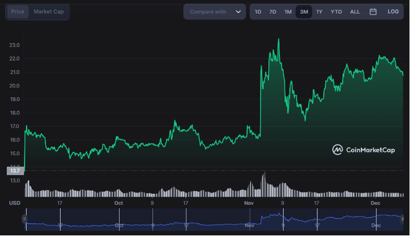The image size is (410, 237).
Task: Toggle LOG scale on chart
Action: click(x=393, y=12)
